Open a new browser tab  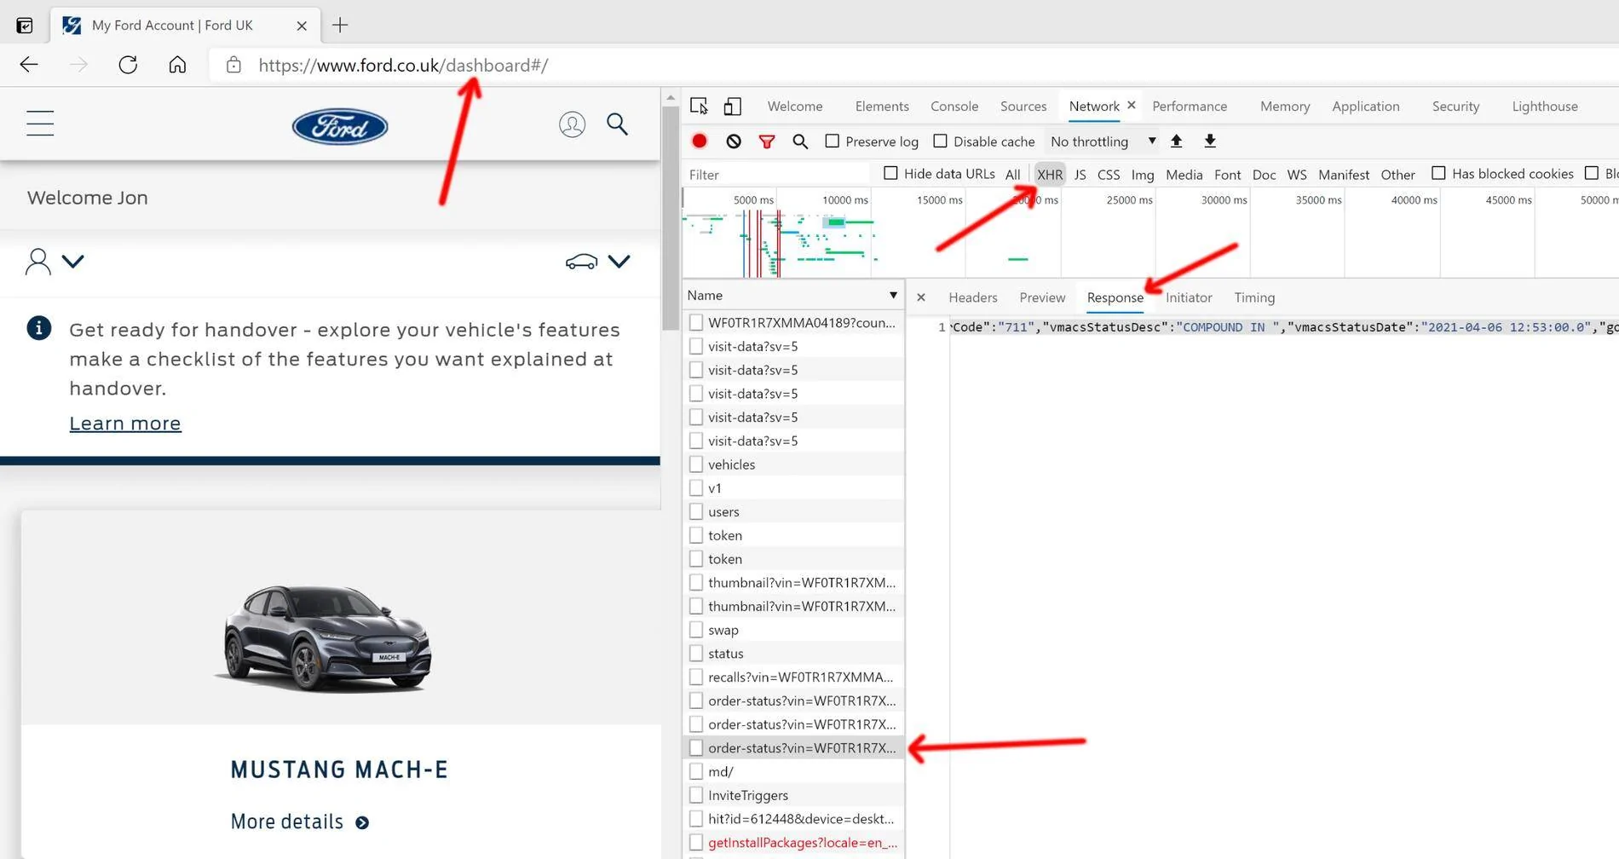(340, 25)
